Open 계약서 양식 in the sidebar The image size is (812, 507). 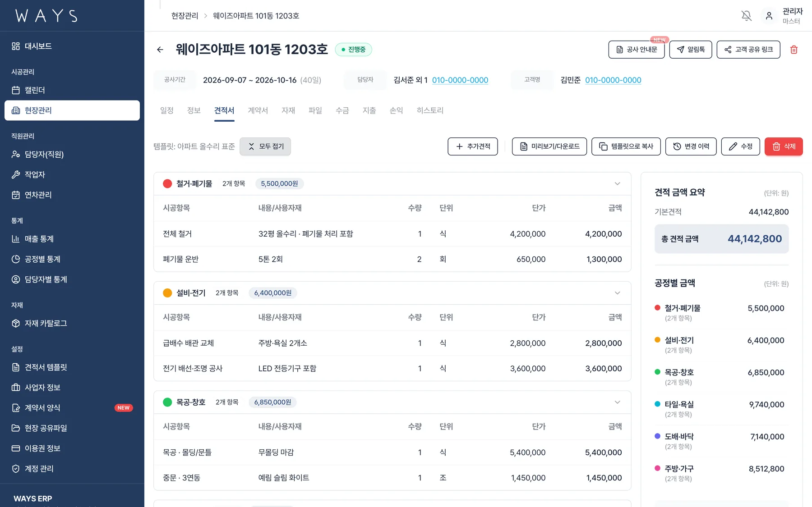tap(72, 408)
